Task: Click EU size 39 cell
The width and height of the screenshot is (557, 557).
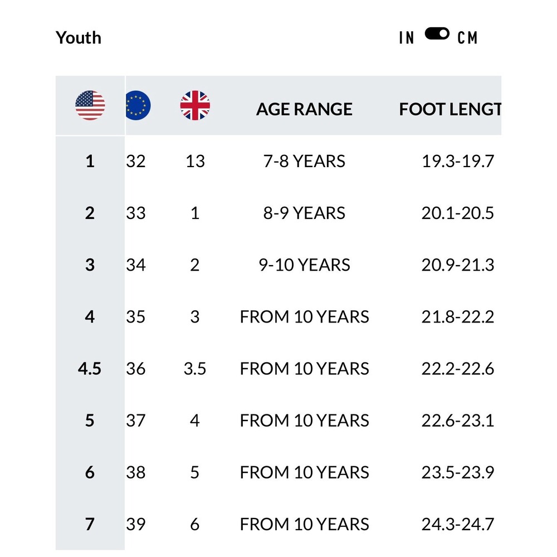Action: tap(136, 524)
